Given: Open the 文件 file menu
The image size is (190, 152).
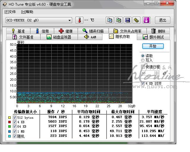Looking at the screenshot, I should 10,12.
